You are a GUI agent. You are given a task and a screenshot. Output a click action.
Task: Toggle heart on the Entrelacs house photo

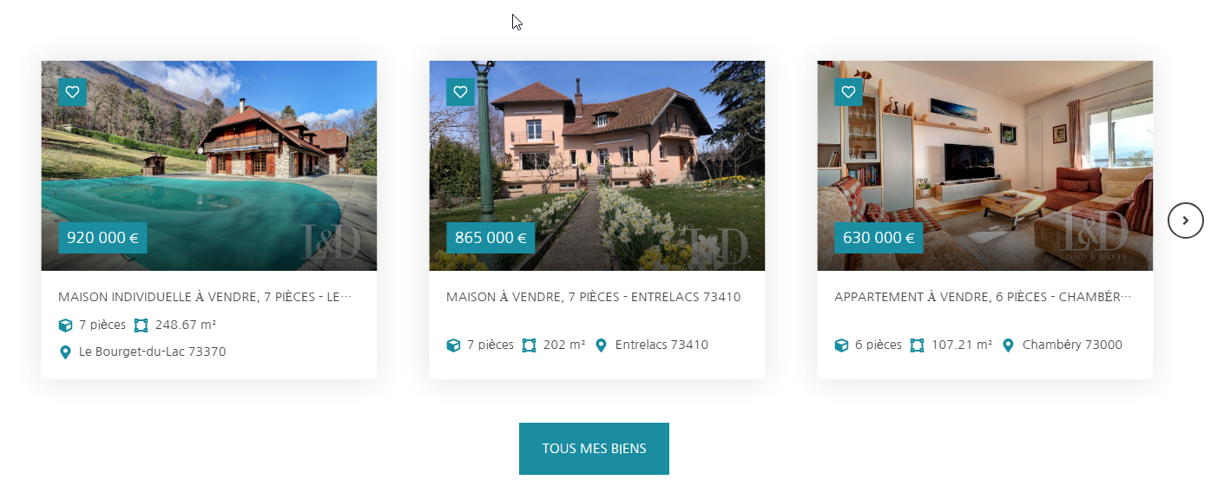pyautogui.click(x=460, y=91)
